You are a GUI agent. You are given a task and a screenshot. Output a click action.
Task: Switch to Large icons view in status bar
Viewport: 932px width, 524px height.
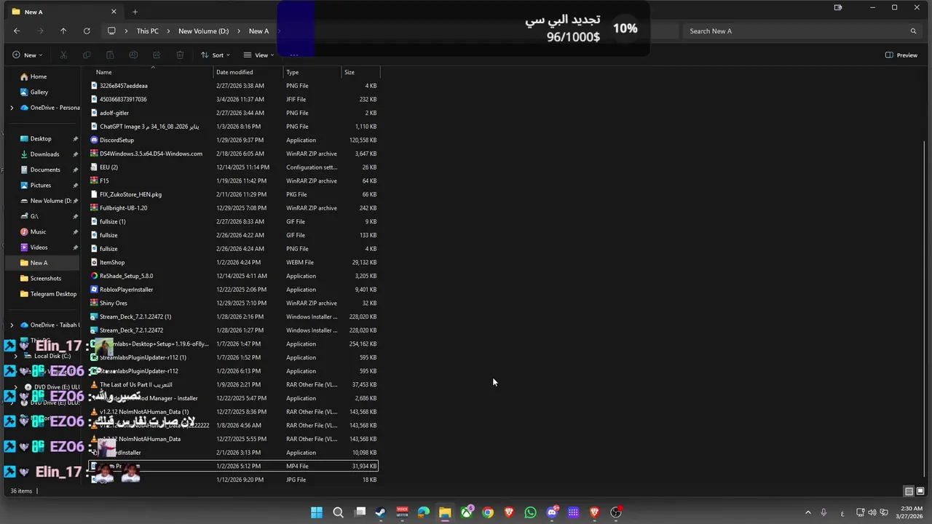[920, 491]
